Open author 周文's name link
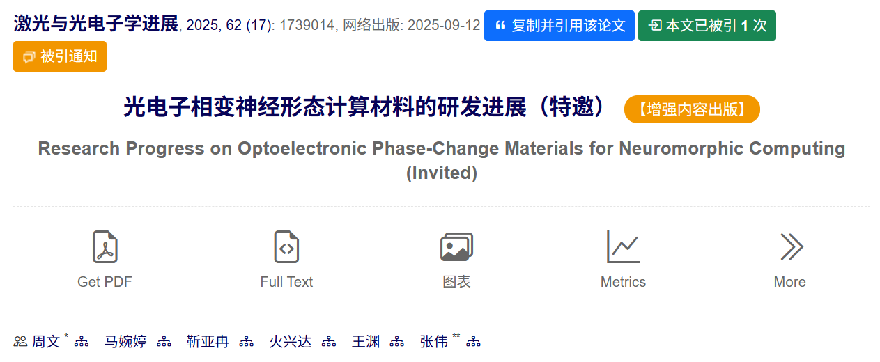Viewport: 880px width, 362px height. pos(46,342)
